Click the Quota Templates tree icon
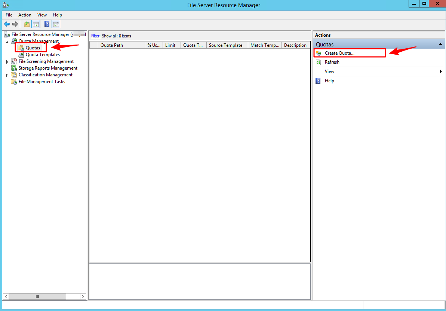Viewport: 446px width, 311px height. pyautogui.click(x=21, y=54)
